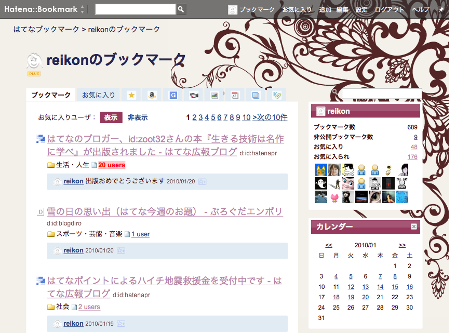Click reikon avatar in the 出版おめでとうございます comment
The height and width of the screenshot is (333, 456).
[x=57, y=182]
